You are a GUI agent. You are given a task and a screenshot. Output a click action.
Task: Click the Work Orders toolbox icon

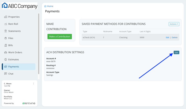[6, 52]
